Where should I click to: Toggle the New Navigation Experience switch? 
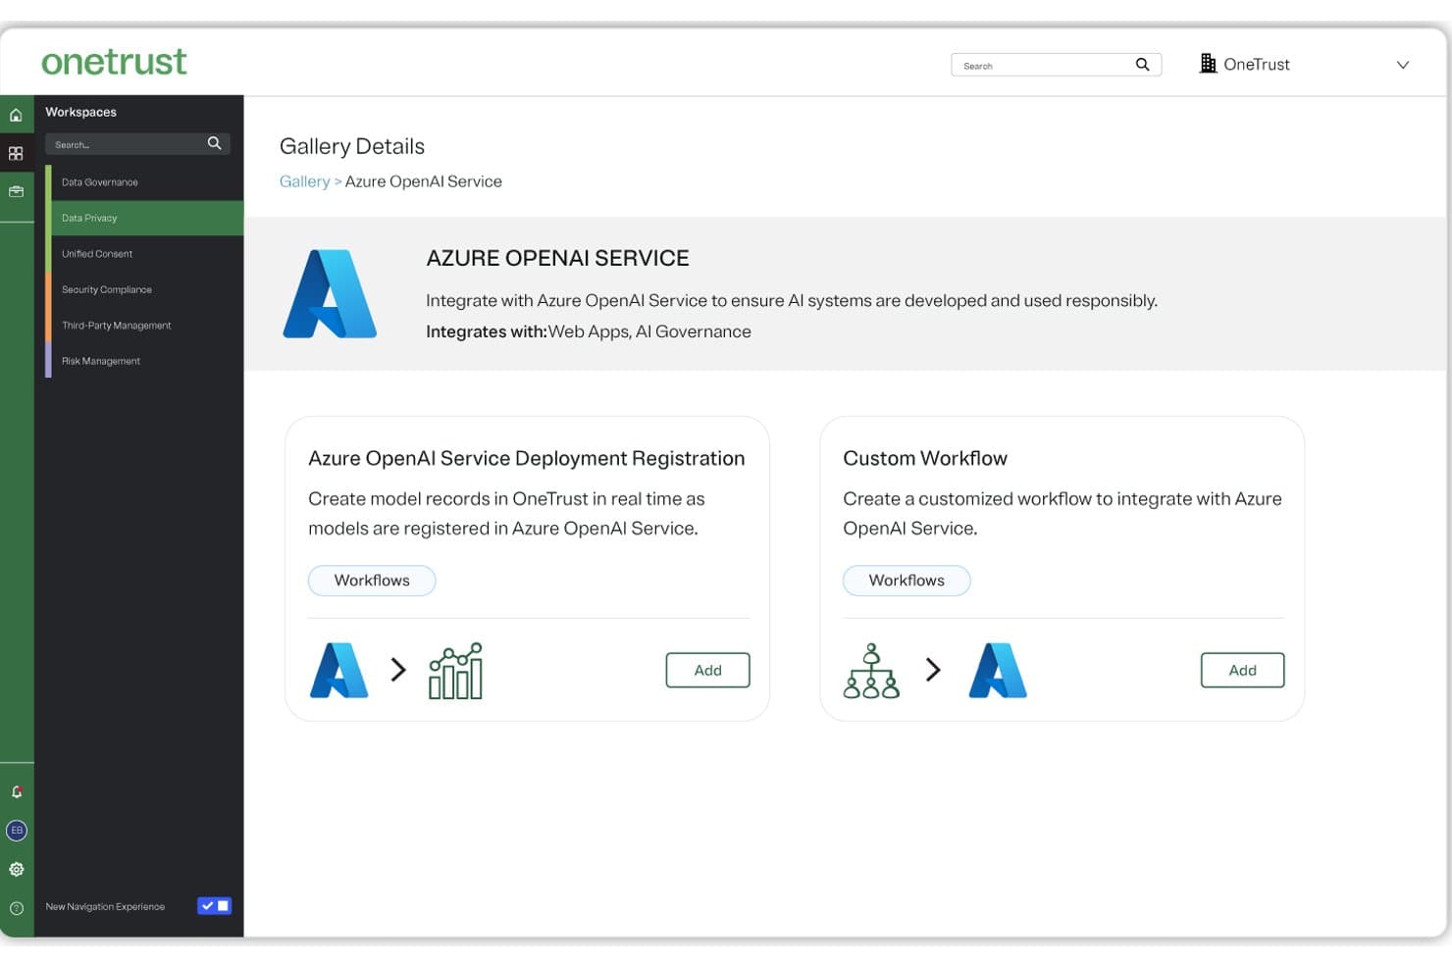214,906
